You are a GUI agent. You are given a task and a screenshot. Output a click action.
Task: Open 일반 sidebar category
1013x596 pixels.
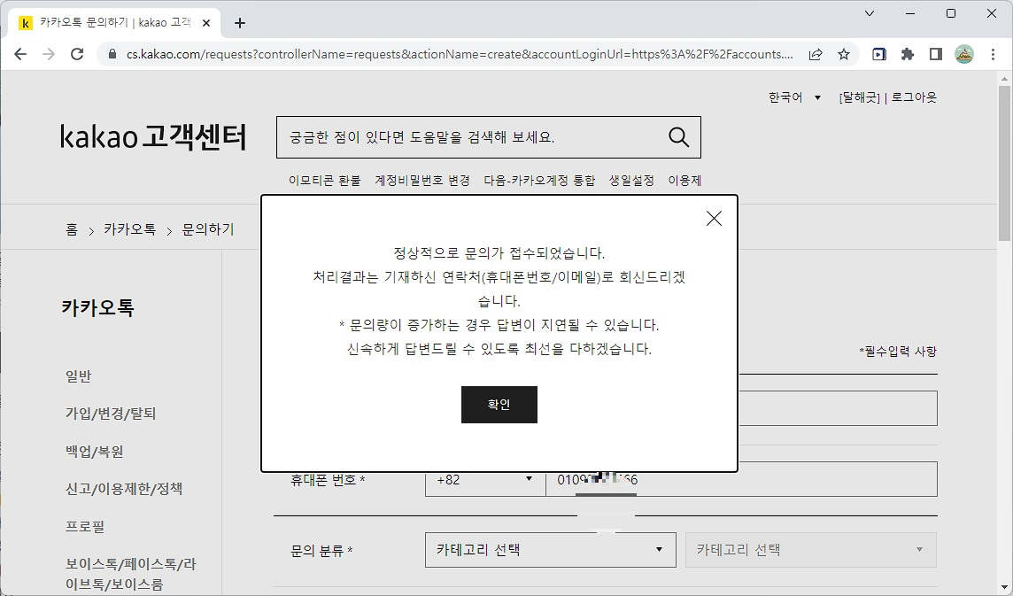79,376
